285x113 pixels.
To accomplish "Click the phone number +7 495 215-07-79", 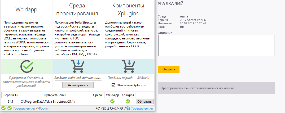I will (109, 109).
